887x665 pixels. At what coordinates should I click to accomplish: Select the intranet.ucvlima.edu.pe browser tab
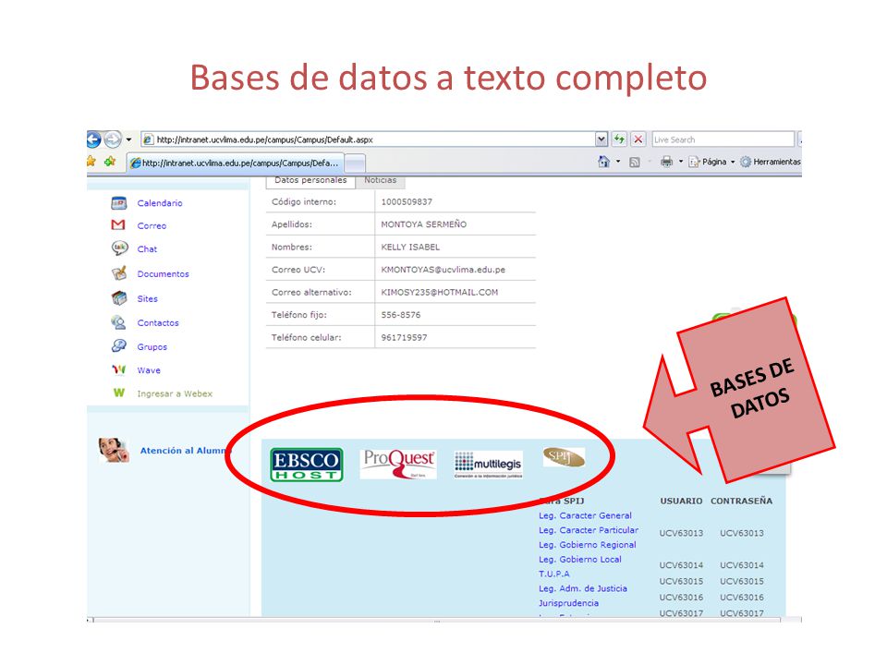(x=236, y=163)
